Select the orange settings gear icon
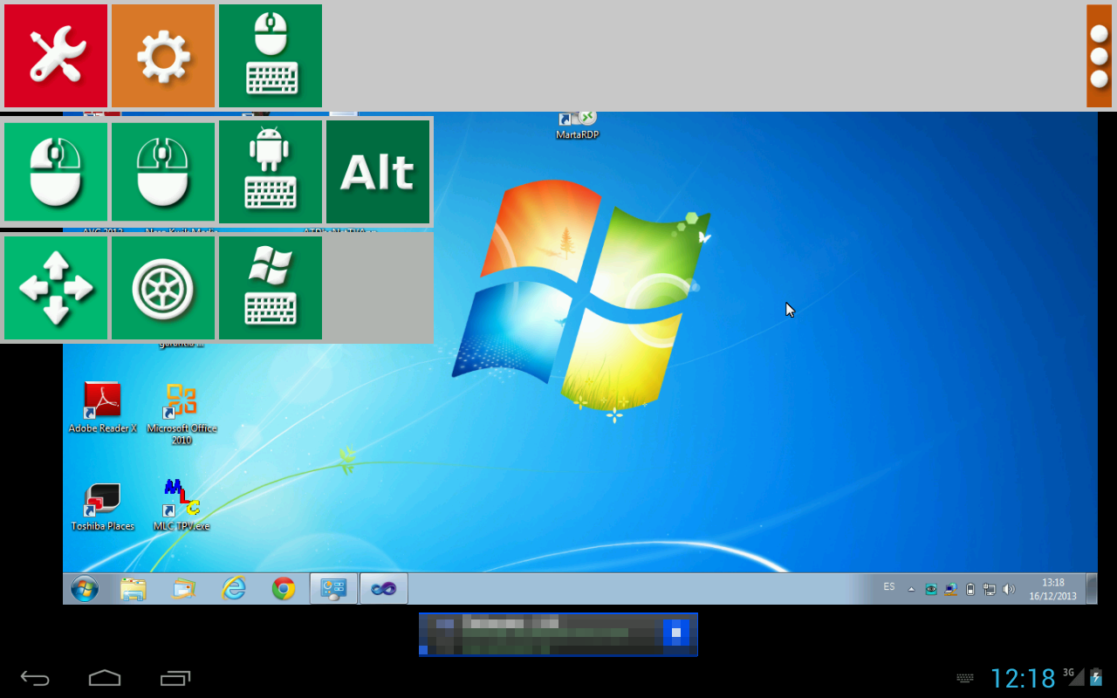1117x698 pixels. click(162, 55)
